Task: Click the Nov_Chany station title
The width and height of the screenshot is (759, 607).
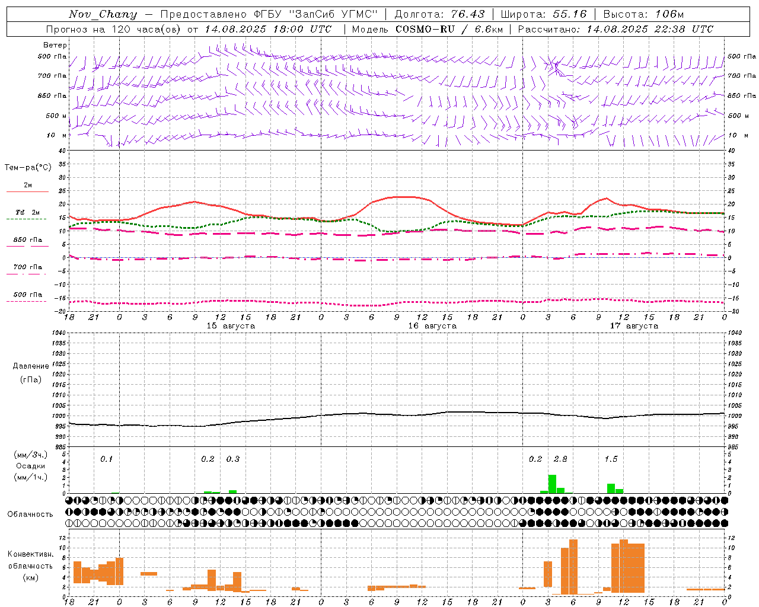Action: coord(103,14)
